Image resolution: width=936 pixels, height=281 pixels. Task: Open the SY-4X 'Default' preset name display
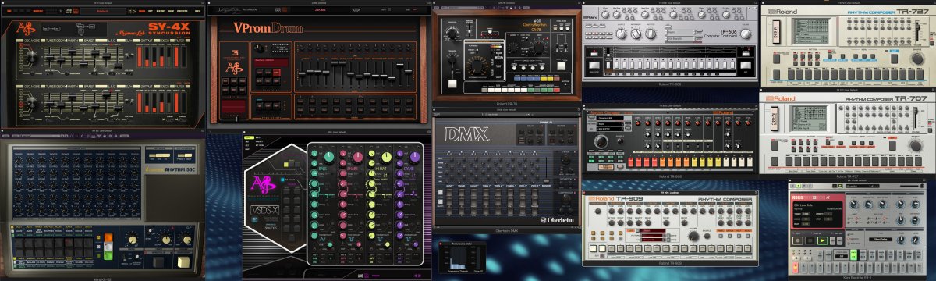pos(102,11)
